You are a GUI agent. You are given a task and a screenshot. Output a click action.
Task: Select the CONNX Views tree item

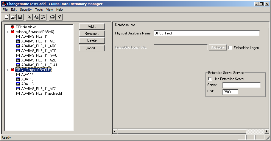[26, 27]
